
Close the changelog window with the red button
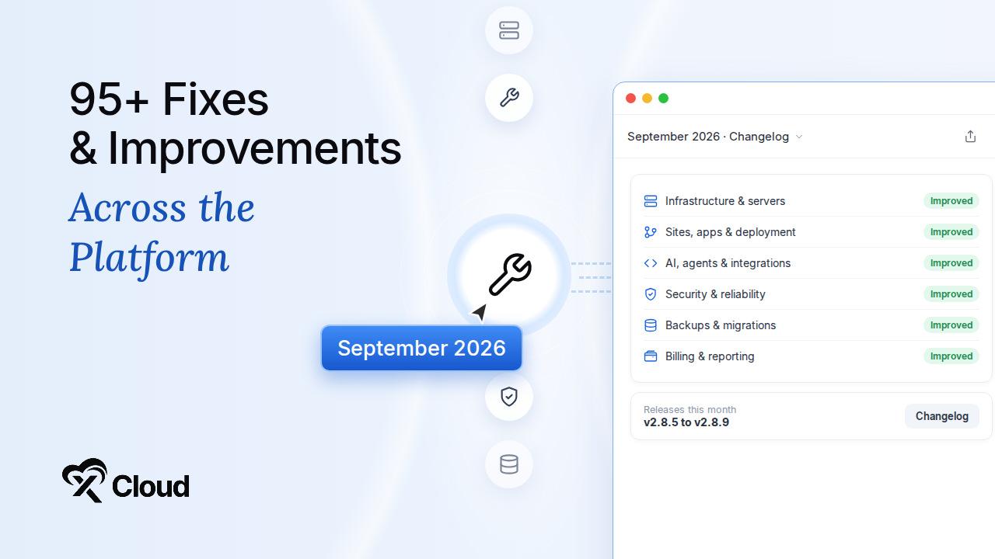[630, 98]
